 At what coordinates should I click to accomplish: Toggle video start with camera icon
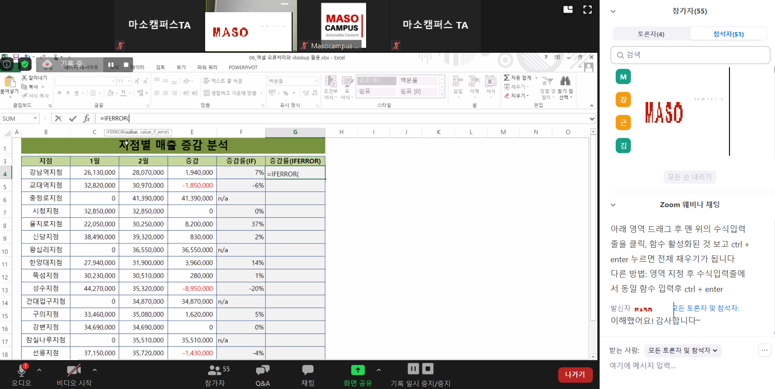(x=73, y=370)
